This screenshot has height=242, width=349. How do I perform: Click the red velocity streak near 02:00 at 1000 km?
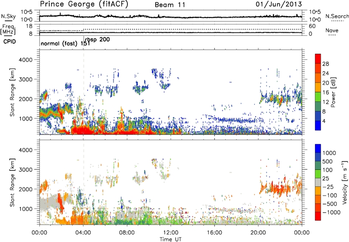(x=60, y=203)
